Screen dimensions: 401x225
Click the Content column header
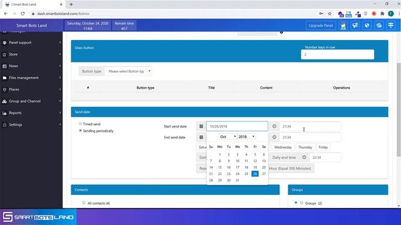(266, 87)
